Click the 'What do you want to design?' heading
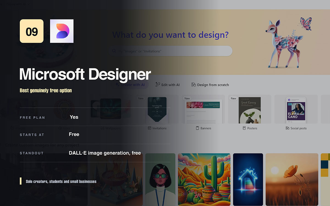 [x=170, y=35]
